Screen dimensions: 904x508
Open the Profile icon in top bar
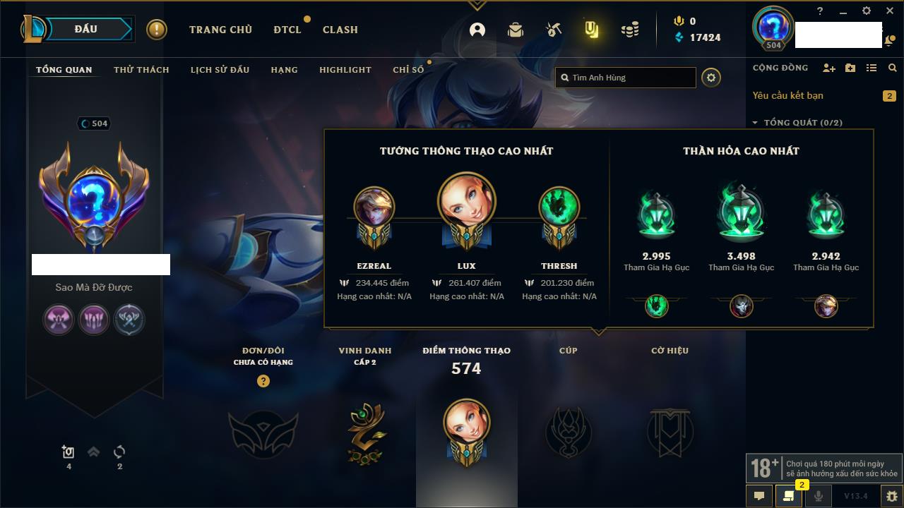tap(477, 30)
